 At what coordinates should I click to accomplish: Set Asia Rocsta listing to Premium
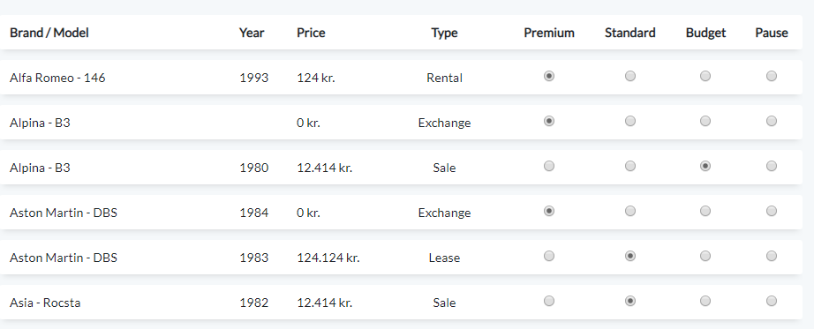tap(549, 301)
